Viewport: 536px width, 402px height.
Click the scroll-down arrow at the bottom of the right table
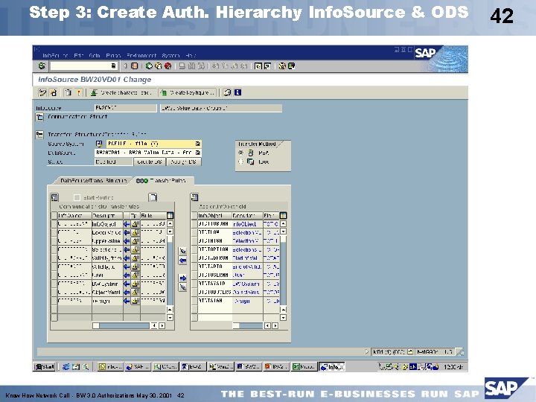click(x=283, y=317)
